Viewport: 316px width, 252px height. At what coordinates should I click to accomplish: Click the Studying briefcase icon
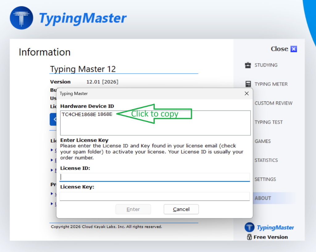[x=248, y=65]
